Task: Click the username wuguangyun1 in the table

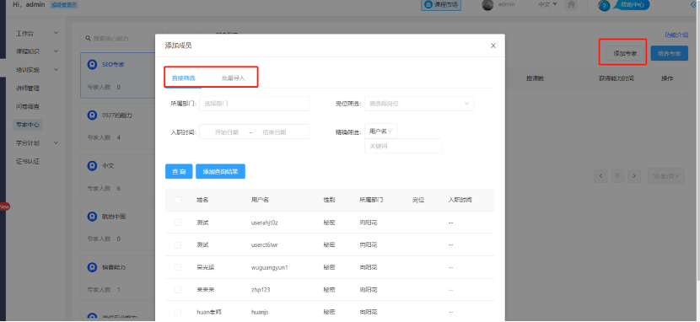Action: (270, 267)
